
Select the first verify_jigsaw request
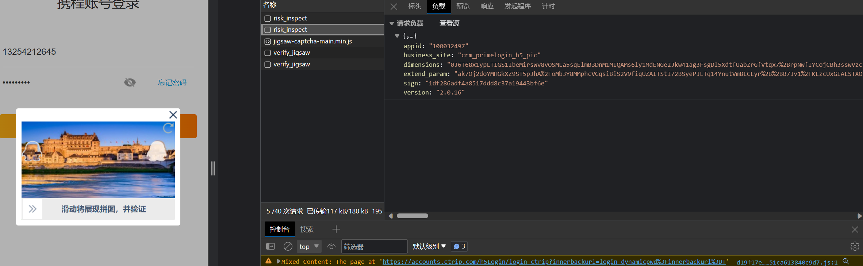[322, 53]
